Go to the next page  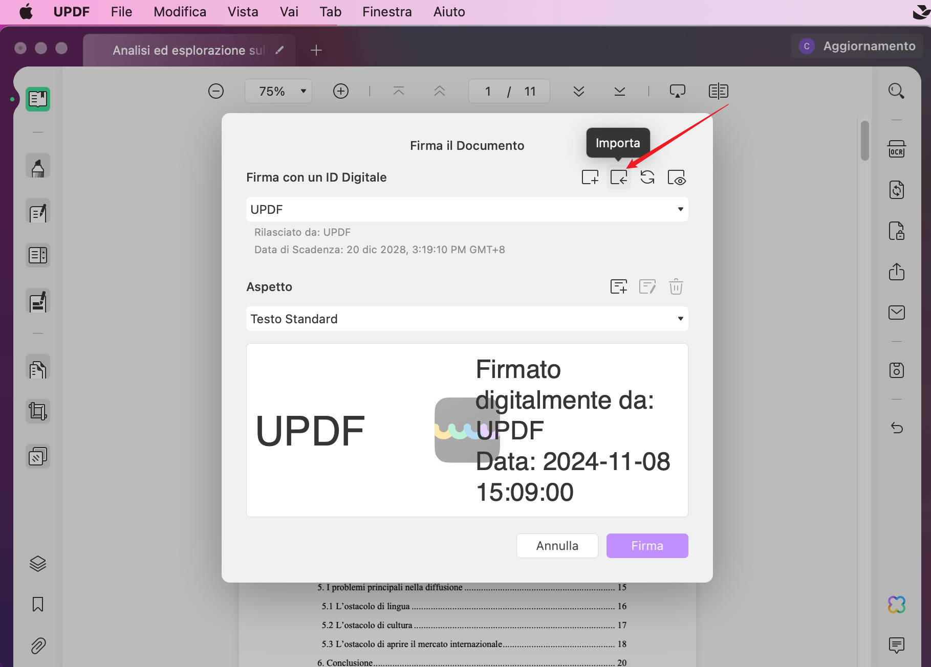point(579,91)
